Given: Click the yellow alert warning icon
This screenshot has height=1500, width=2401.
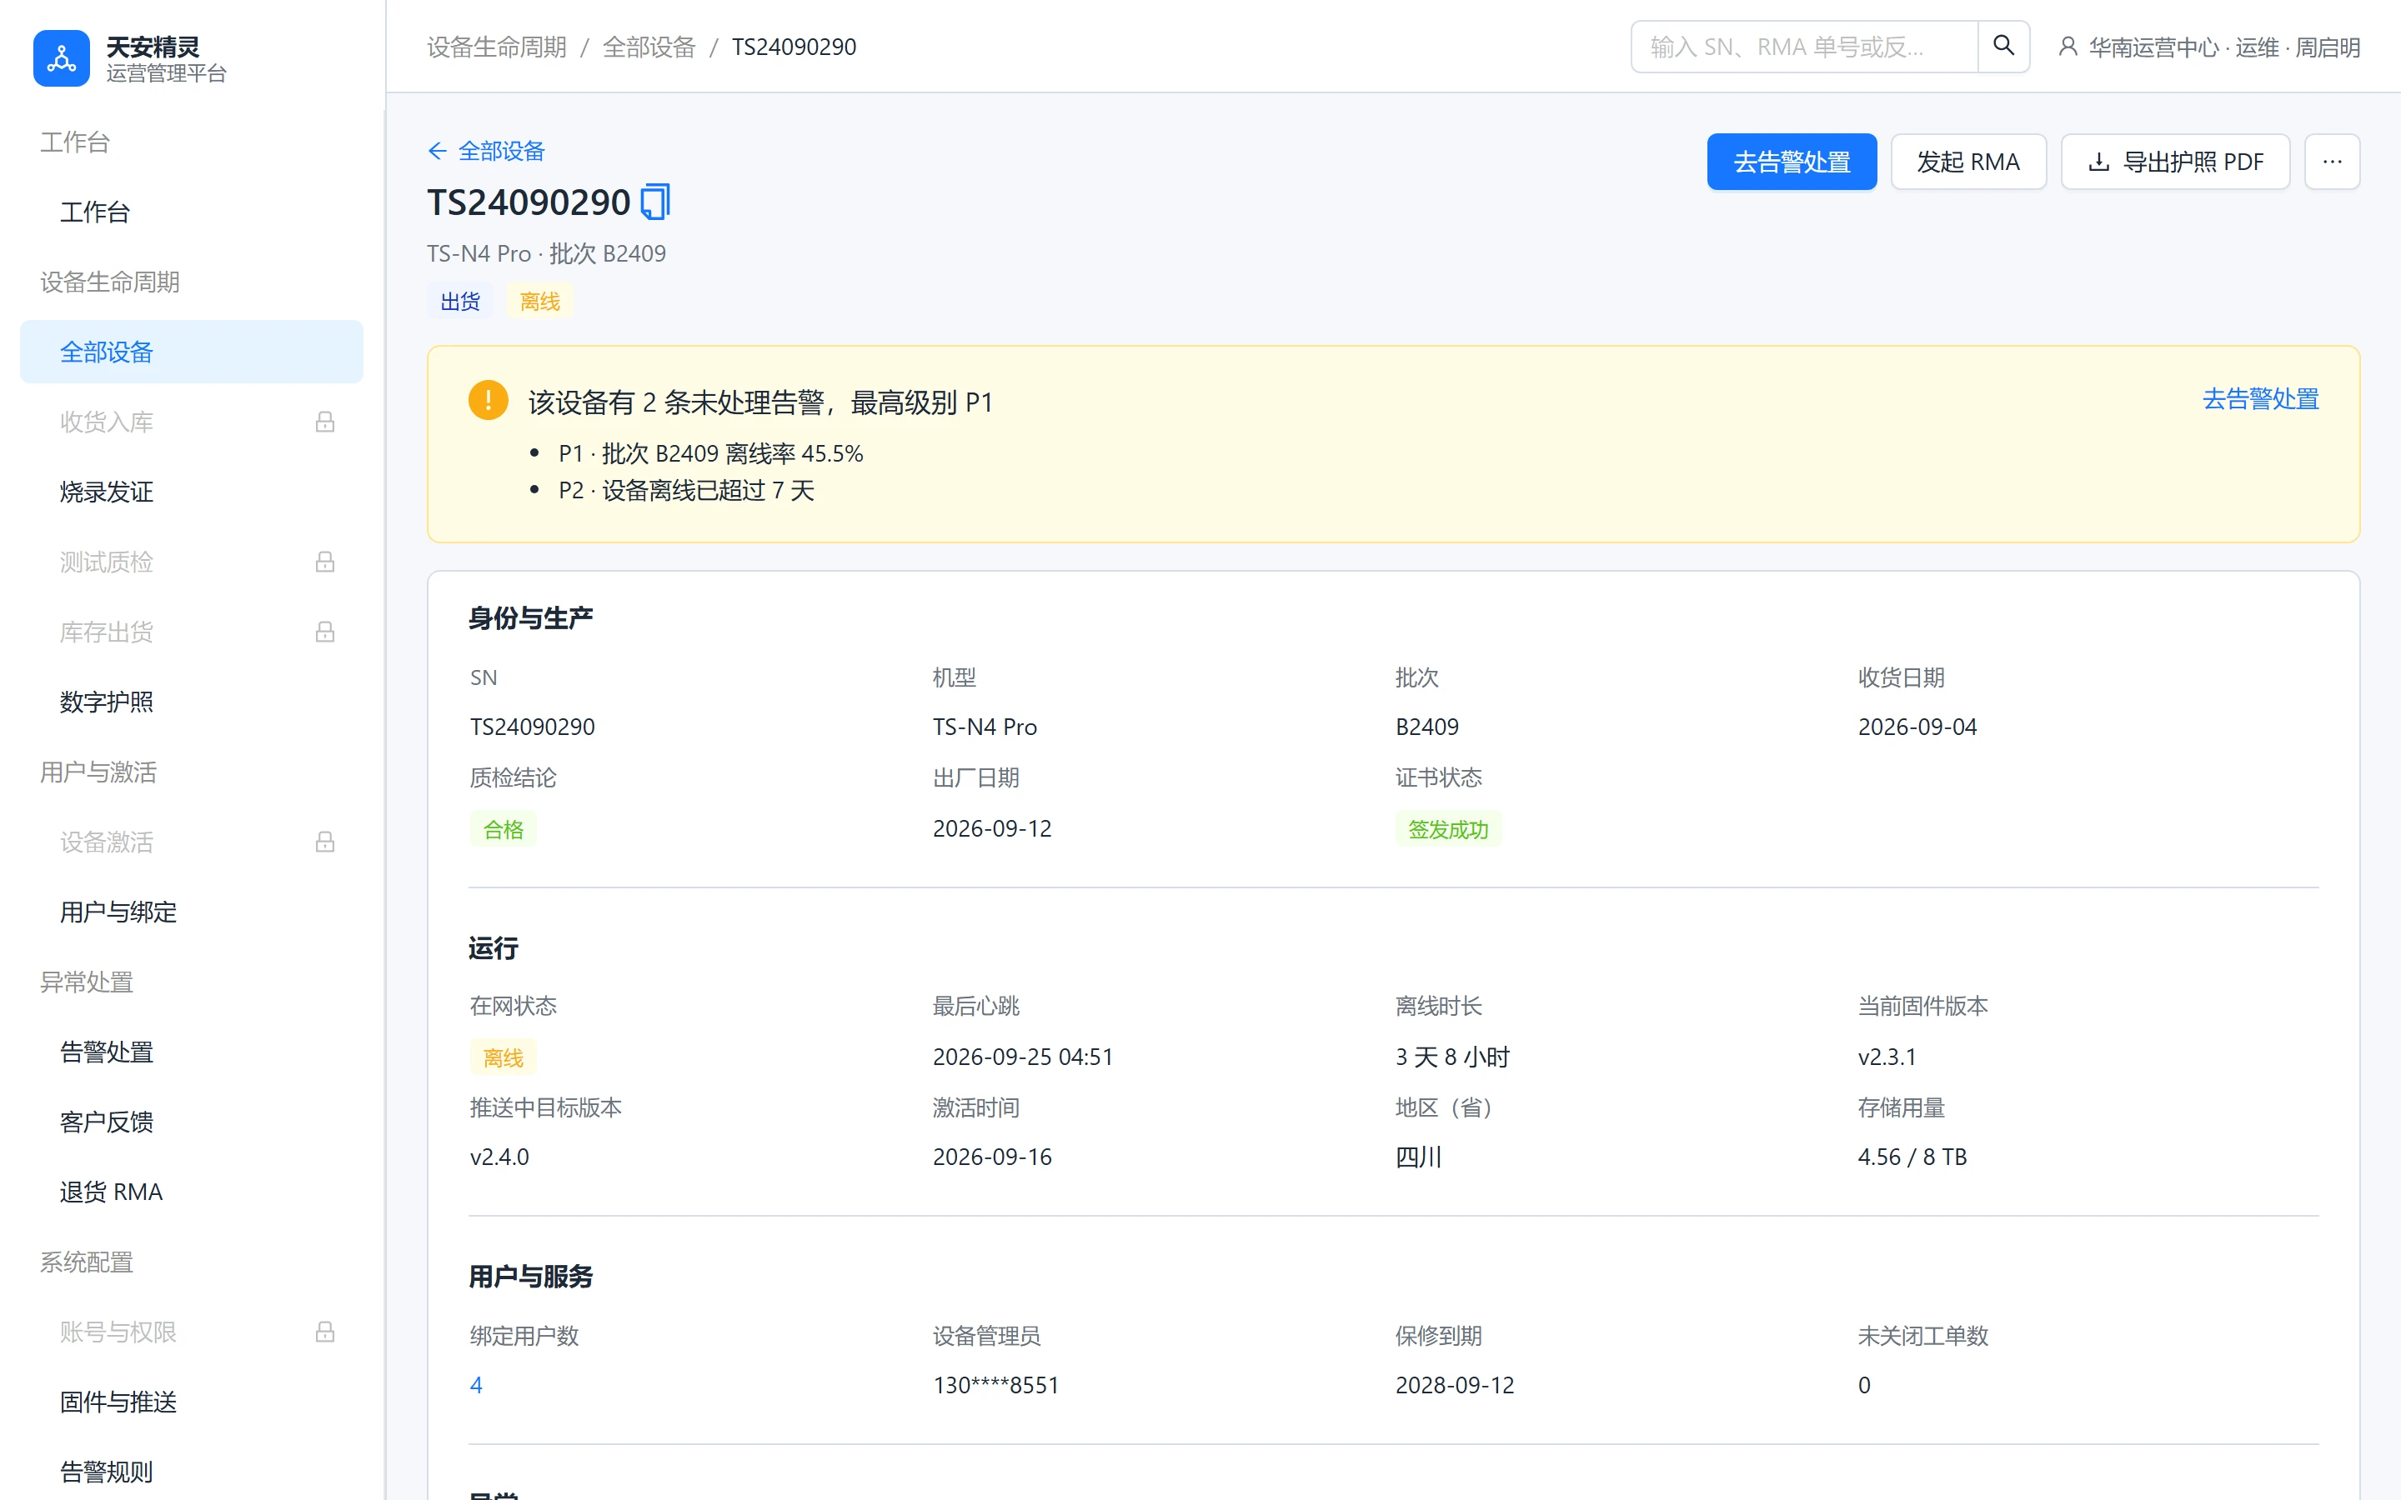Looking at the screenshot, I should 489,401.
